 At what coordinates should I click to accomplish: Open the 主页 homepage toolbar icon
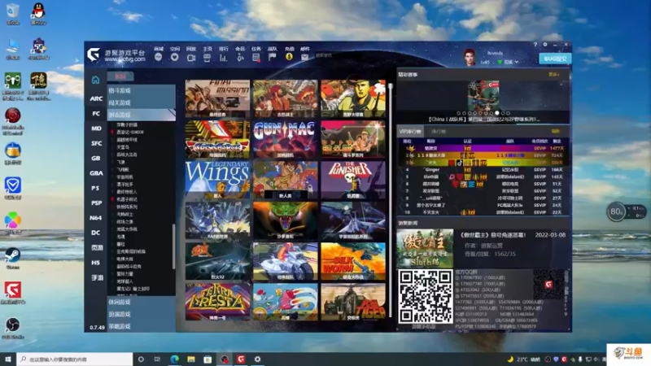tap(208, 58)
